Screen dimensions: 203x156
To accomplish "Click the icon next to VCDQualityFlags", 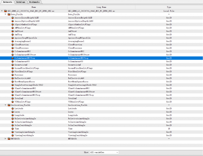I will 12,102.
